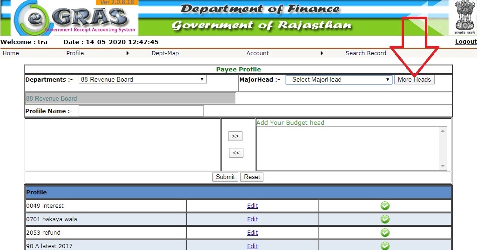Click the 90 A latest 2017 profile name
Viewport: 478px width, 250px height.
pos(49,246)
